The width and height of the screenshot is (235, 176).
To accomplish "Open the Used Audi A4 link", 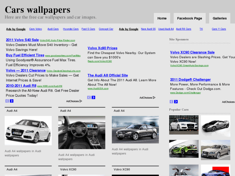I will coord(166,29).
